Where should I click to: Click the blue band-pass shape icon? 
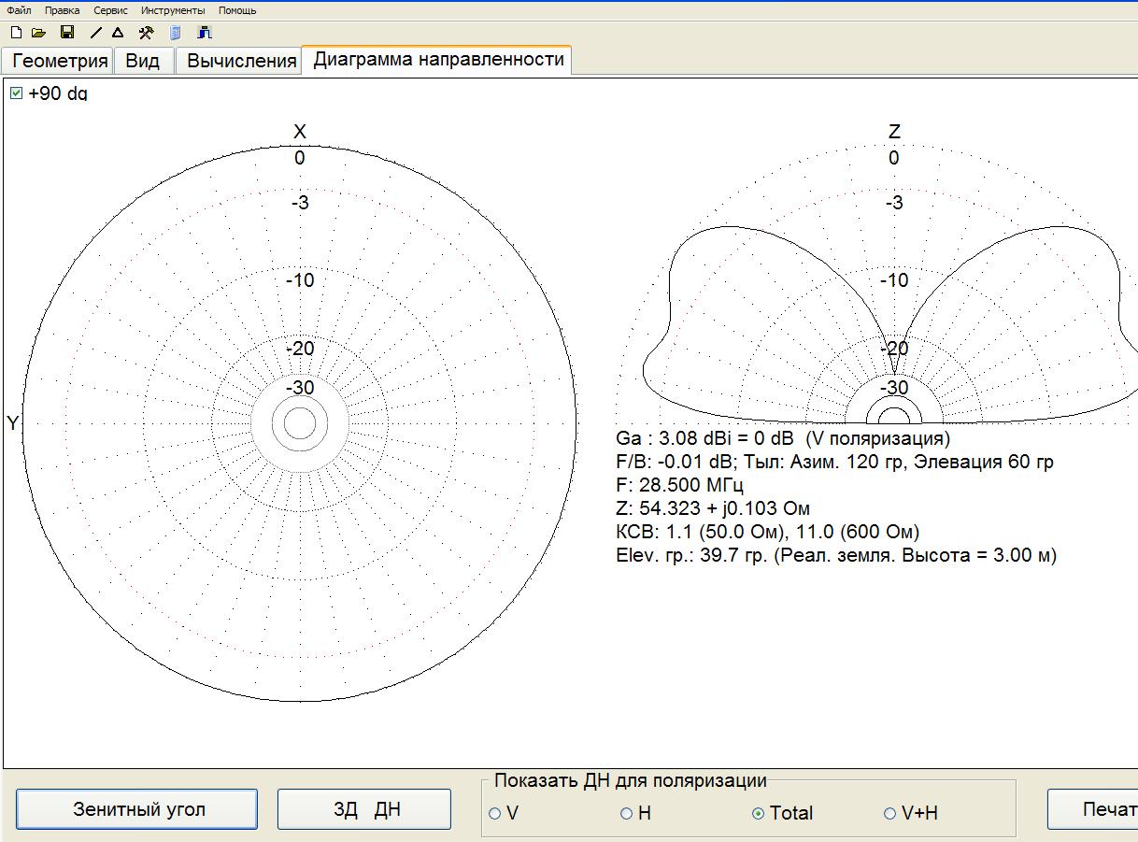205,33
